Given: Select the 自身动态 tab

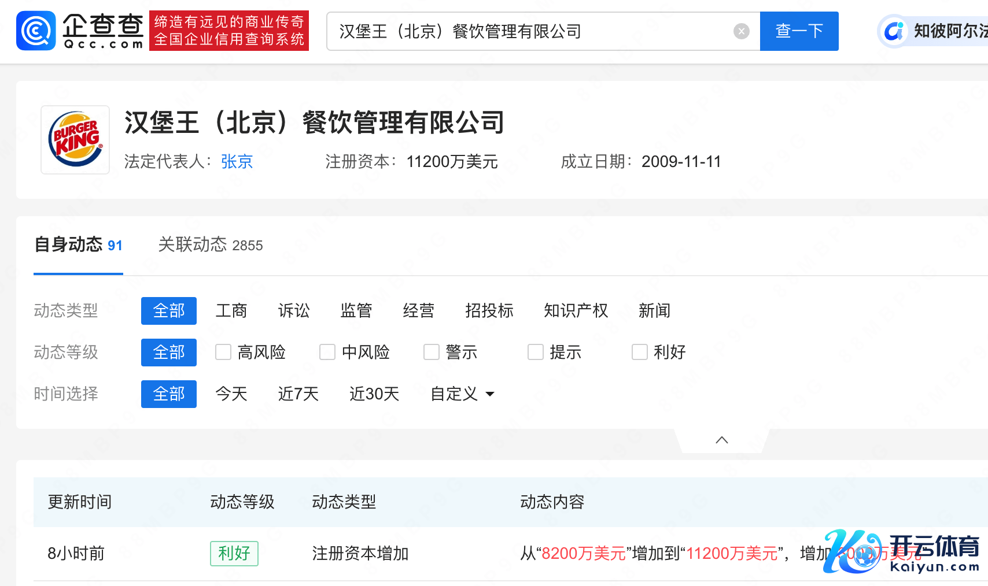Looking at the screenshot, I should point(78,245).
